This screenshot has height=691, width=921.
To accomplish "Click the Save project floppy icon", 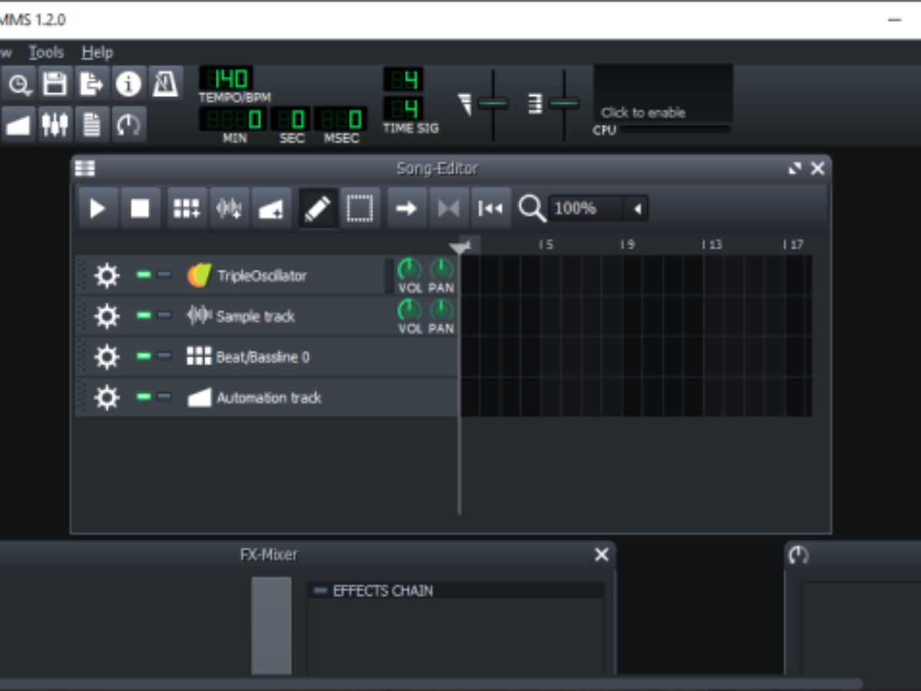I will click(x=54, y=84).
